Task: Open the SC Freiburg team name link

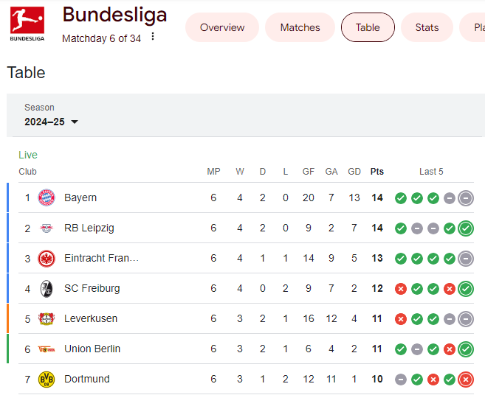Action: [92, 288]
